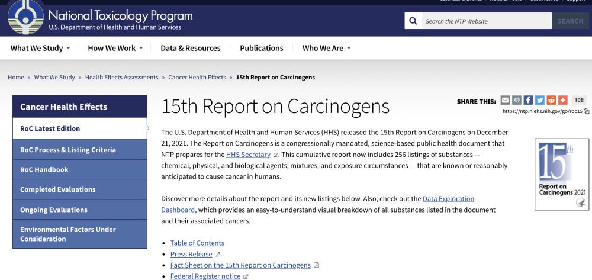Open RoC Process & Listing Criteria
This screenshot has height=280, width=592.
point(80,149)
